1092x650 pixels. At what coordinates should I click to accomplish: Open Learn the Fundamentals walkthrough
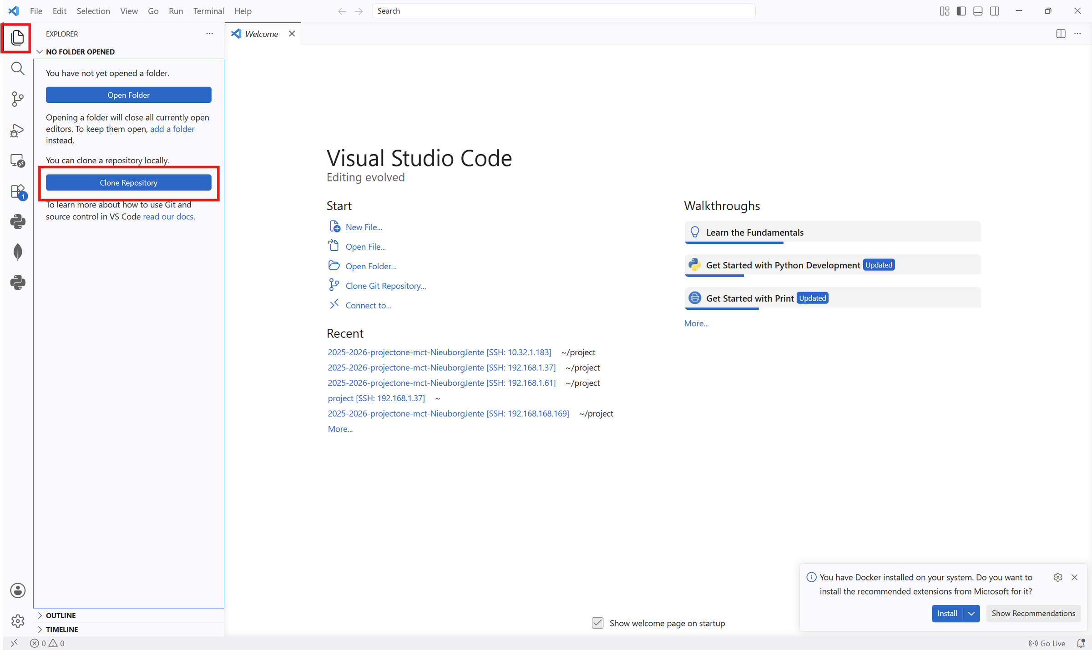[832, 232]
